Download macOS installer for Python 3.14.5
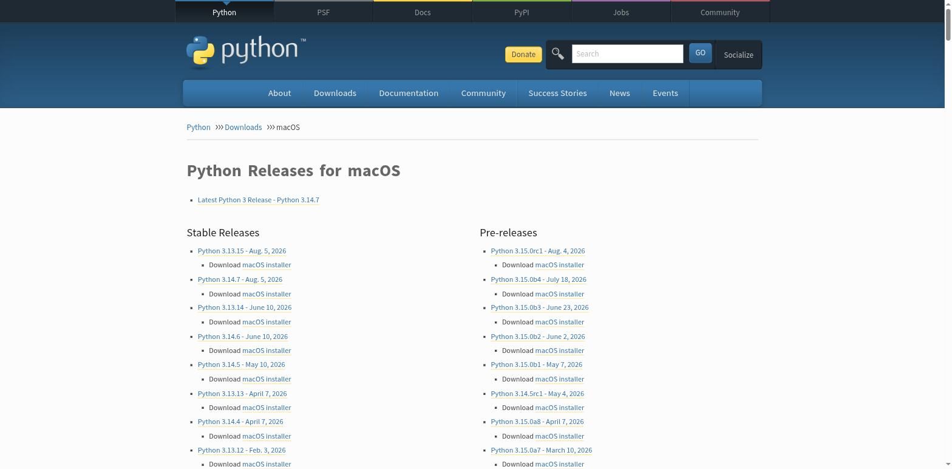Screen dimensions: 952x469 click(x=267, y=379)
